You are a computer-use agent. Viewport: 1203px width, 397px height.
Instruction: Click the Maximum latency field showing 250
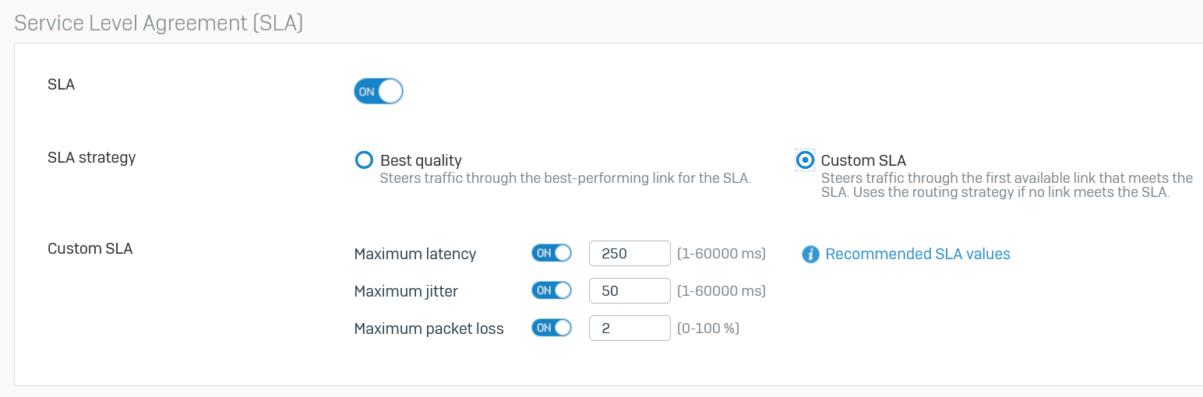pos(630,254)
